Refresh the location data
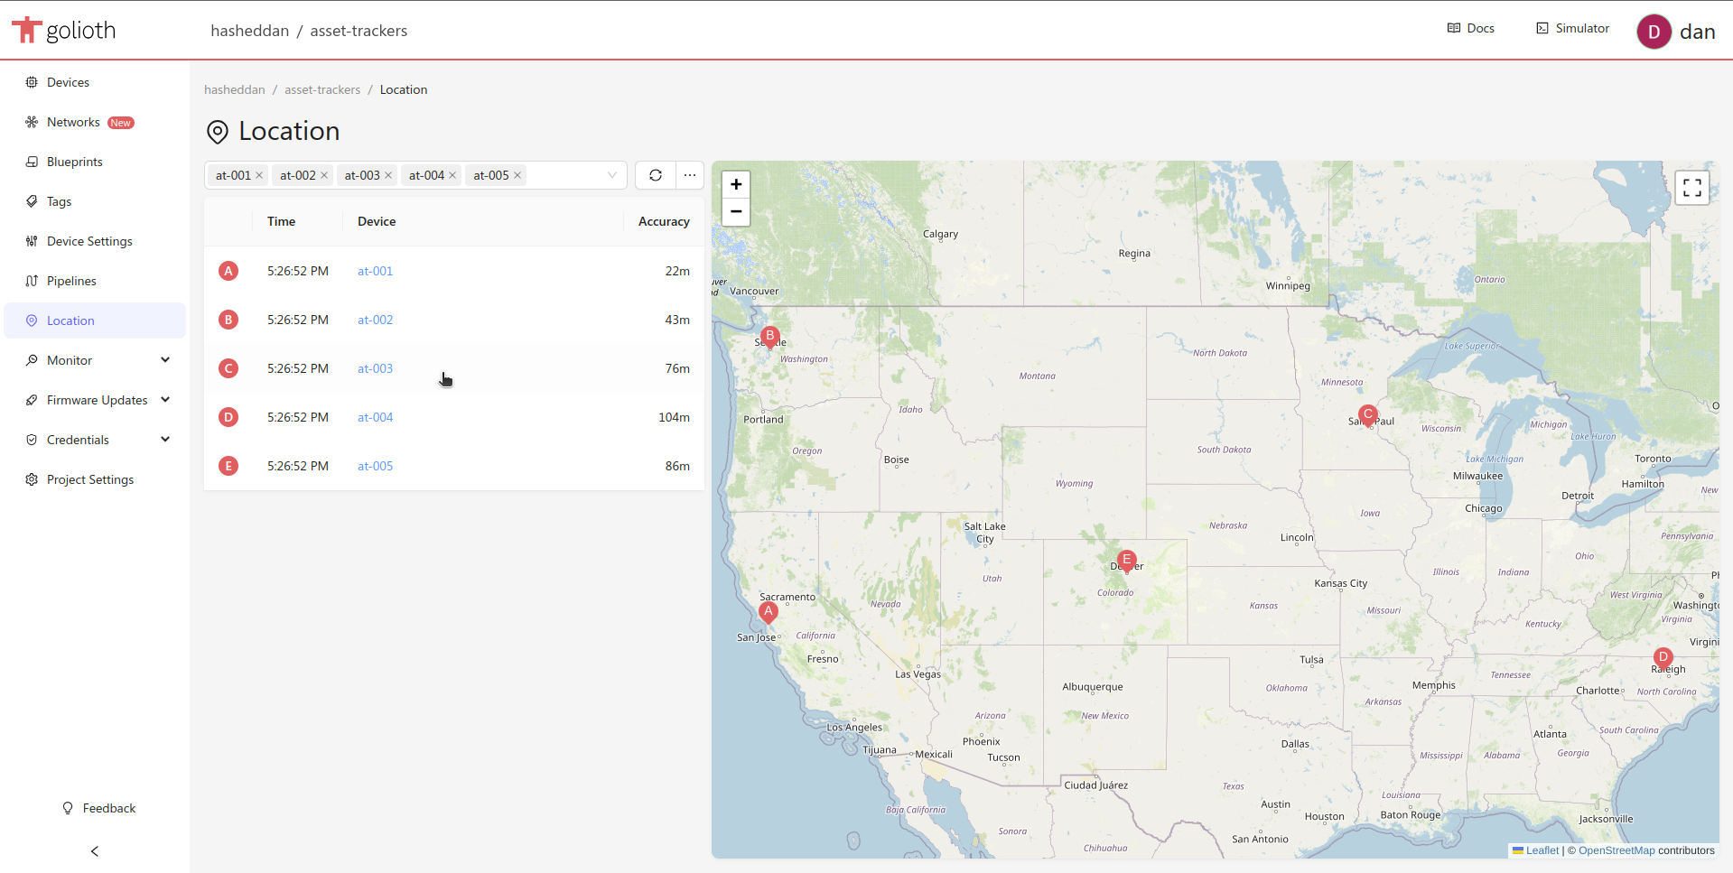This screenshot has width=1733, height=873. tap(656, 175)
